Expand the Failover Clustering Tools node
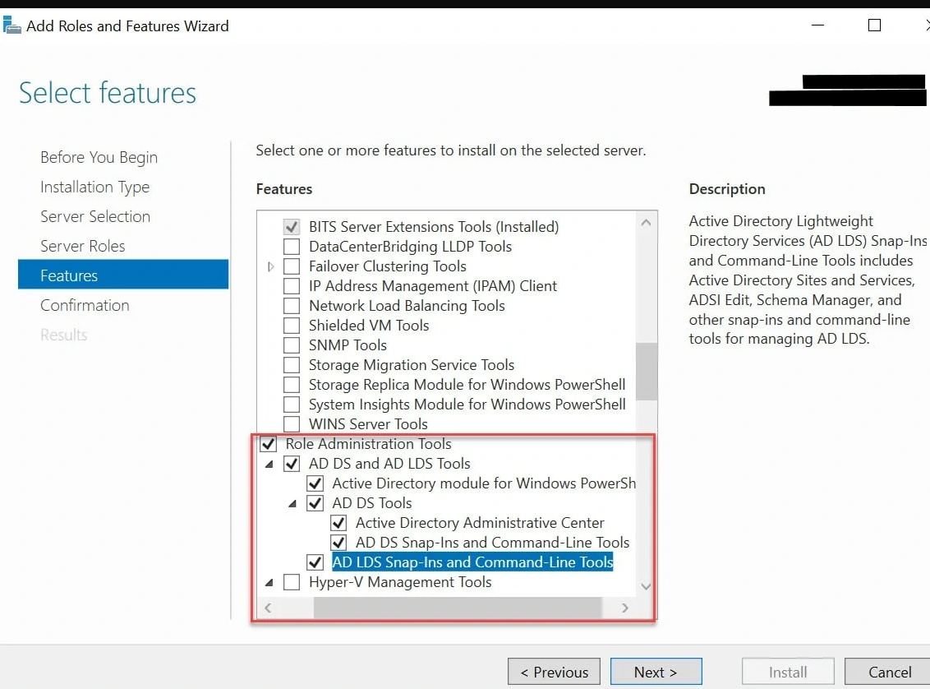 click(270, 266)
